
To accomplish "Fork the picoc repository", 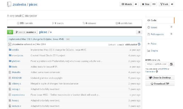I will point(164,4).
